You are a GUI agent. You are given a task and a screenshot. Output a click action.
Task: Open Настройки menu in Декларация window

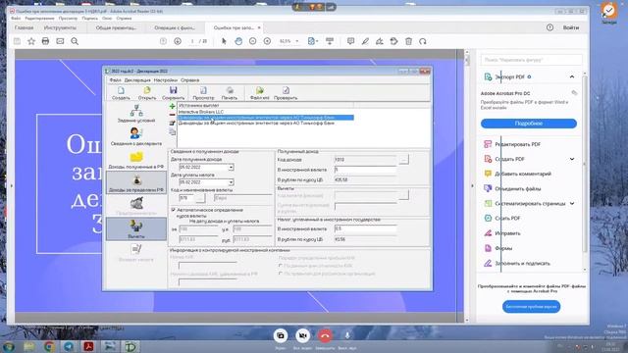point(166,80)
